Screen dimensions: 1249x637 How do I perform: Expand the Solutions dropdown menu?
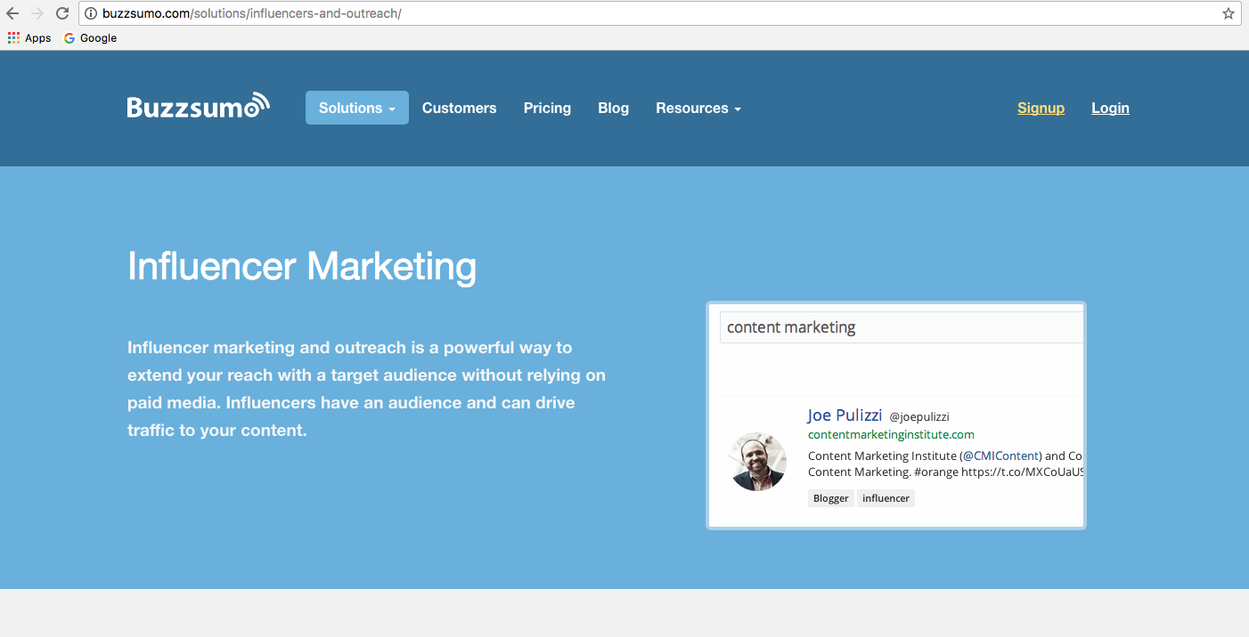coord(357,108)
